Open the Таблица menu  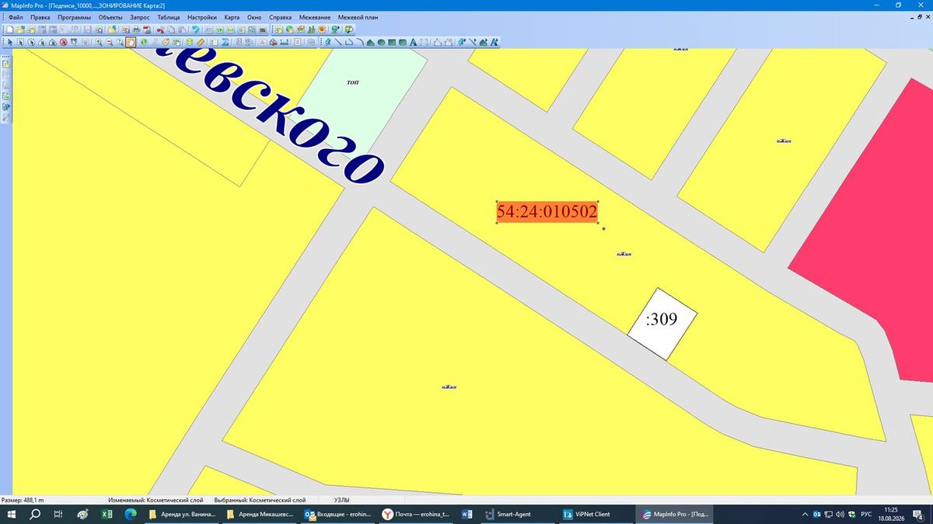coord(168,17)
